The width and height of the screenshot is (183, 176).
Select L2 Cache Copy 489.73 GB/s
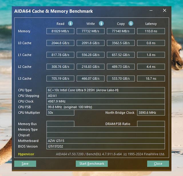121,67
